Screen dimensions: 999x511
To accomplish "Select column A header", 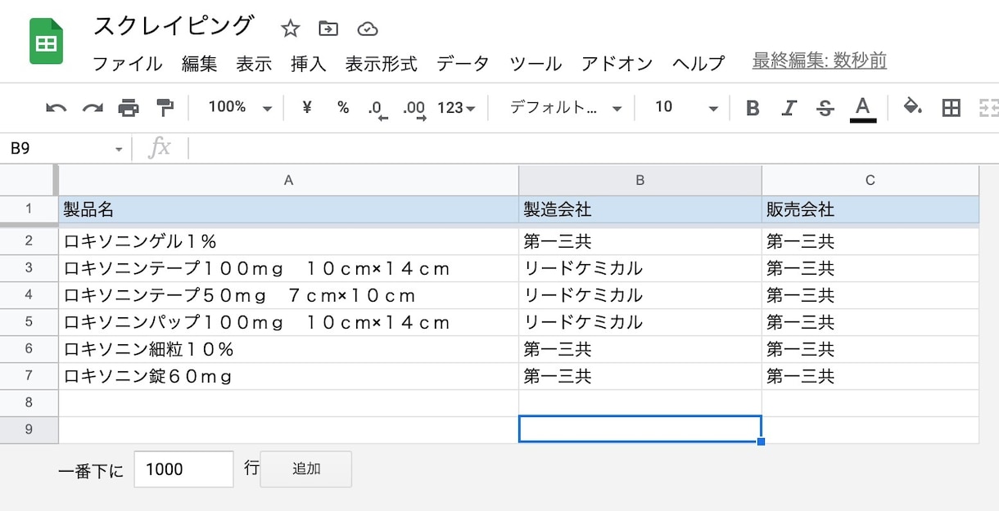I will pos(288,180).
